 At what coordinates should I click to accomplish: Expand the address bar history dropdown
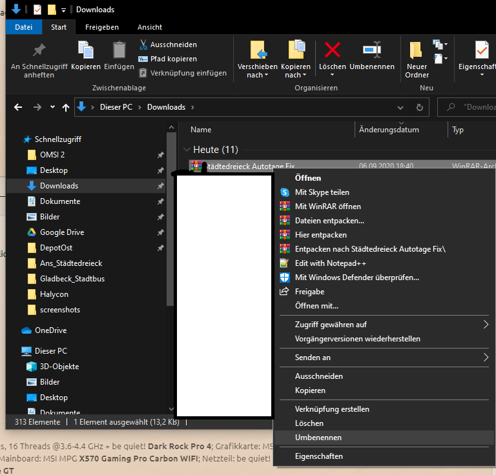click(400, 108)
